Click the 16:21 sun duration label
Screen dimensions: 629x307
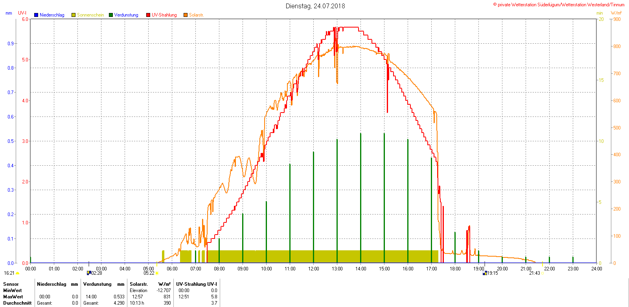(9, 273)
